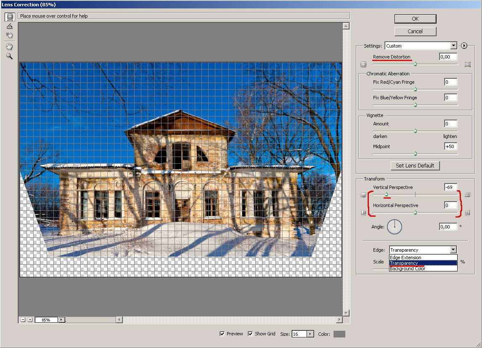Click the Angle value field
Image resolution: width=482 pixels, height=348 pixels.
448,227
